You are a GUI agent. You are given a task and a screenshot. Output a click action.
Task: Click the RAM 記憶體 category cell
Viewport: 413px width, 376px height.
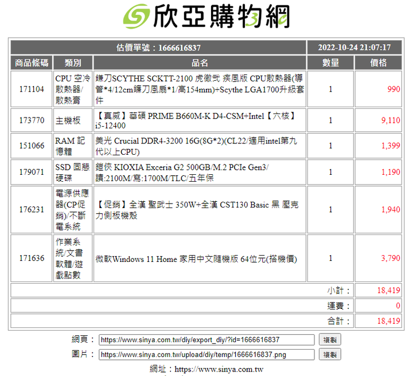point(73,146)
